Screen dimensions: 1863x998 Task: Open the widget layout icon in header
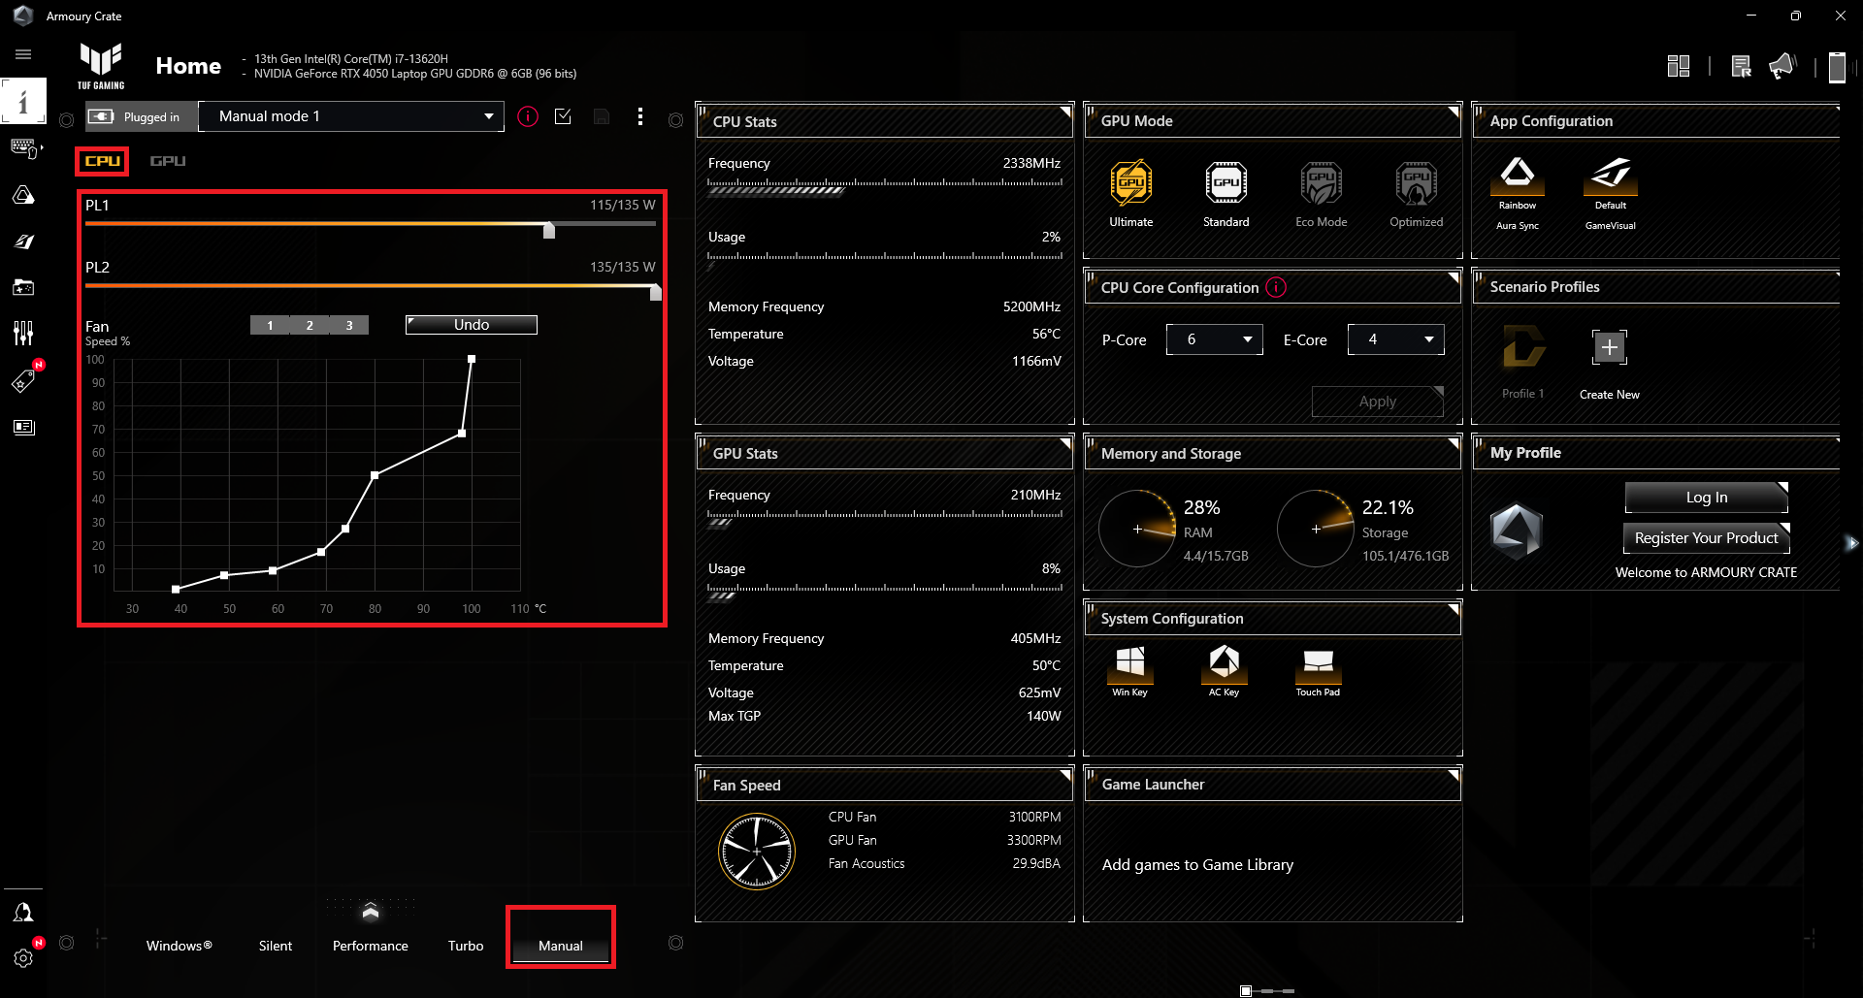click(x=1678, y=66)
